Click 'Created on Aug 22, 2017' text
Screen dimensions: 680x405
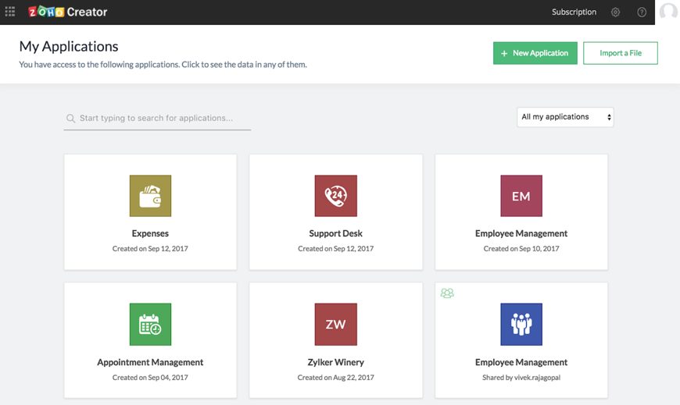coord(335,377)
